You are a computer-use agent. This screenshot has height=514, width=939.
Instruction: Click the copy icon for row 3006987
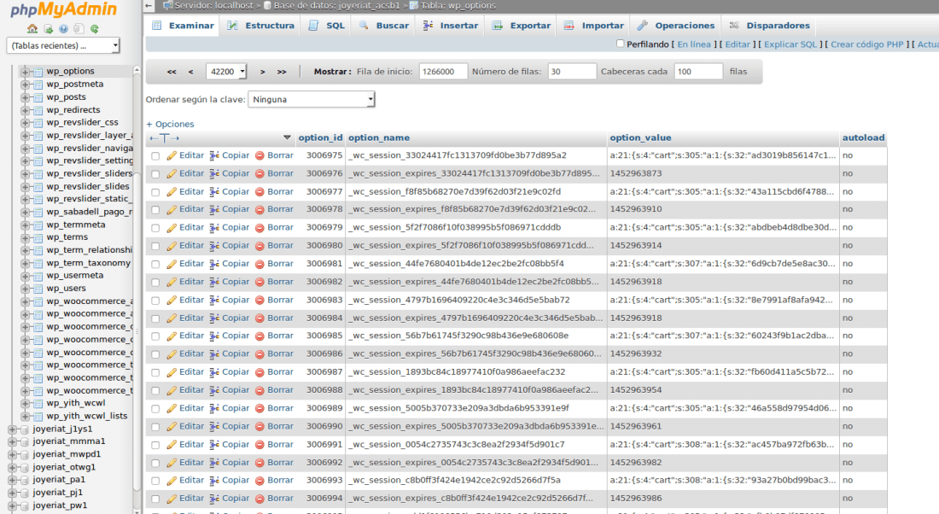(x=214, y=372)
